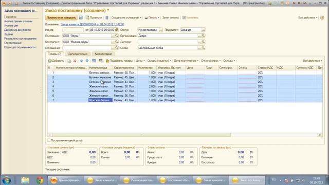Open the Печать dropdown menu
Viewport: 329px width, 185px height.
point(152,17)
